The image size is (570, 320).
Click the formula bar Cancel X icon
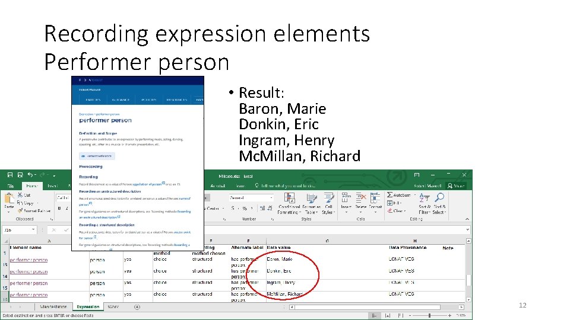(x=54, y=230)
